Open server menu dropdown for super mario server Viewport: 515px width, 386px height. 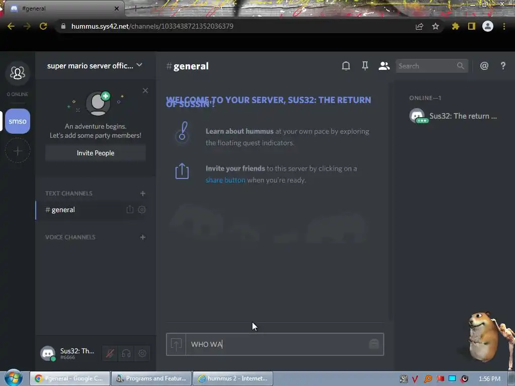pyautogui.click(x=139, y=65)
